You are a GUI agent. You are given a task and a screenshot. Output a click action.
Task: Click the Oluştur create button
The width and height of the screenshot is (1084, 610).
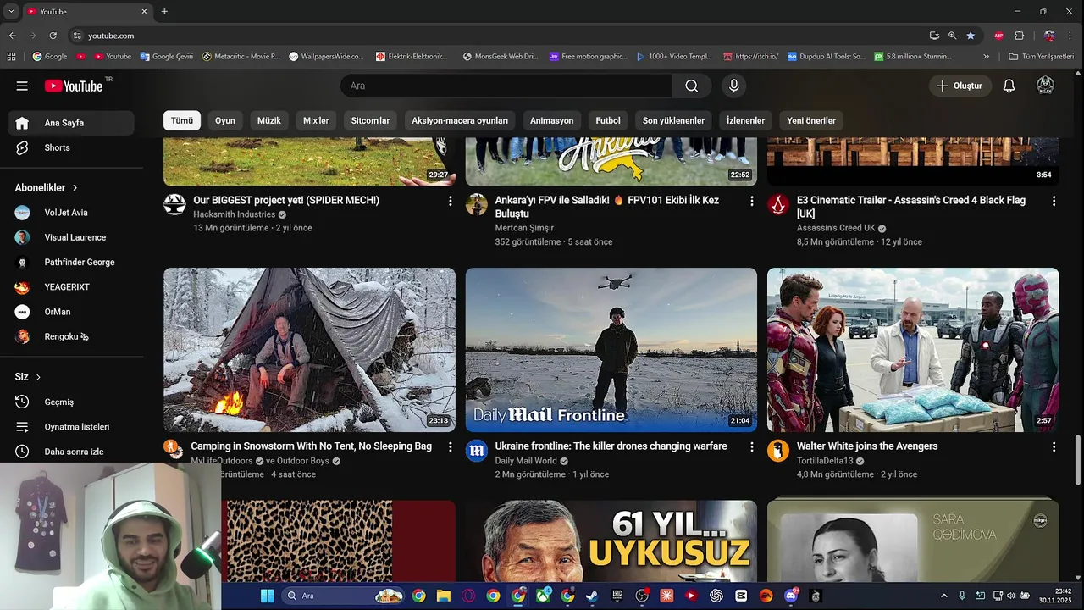coord(960,86)
